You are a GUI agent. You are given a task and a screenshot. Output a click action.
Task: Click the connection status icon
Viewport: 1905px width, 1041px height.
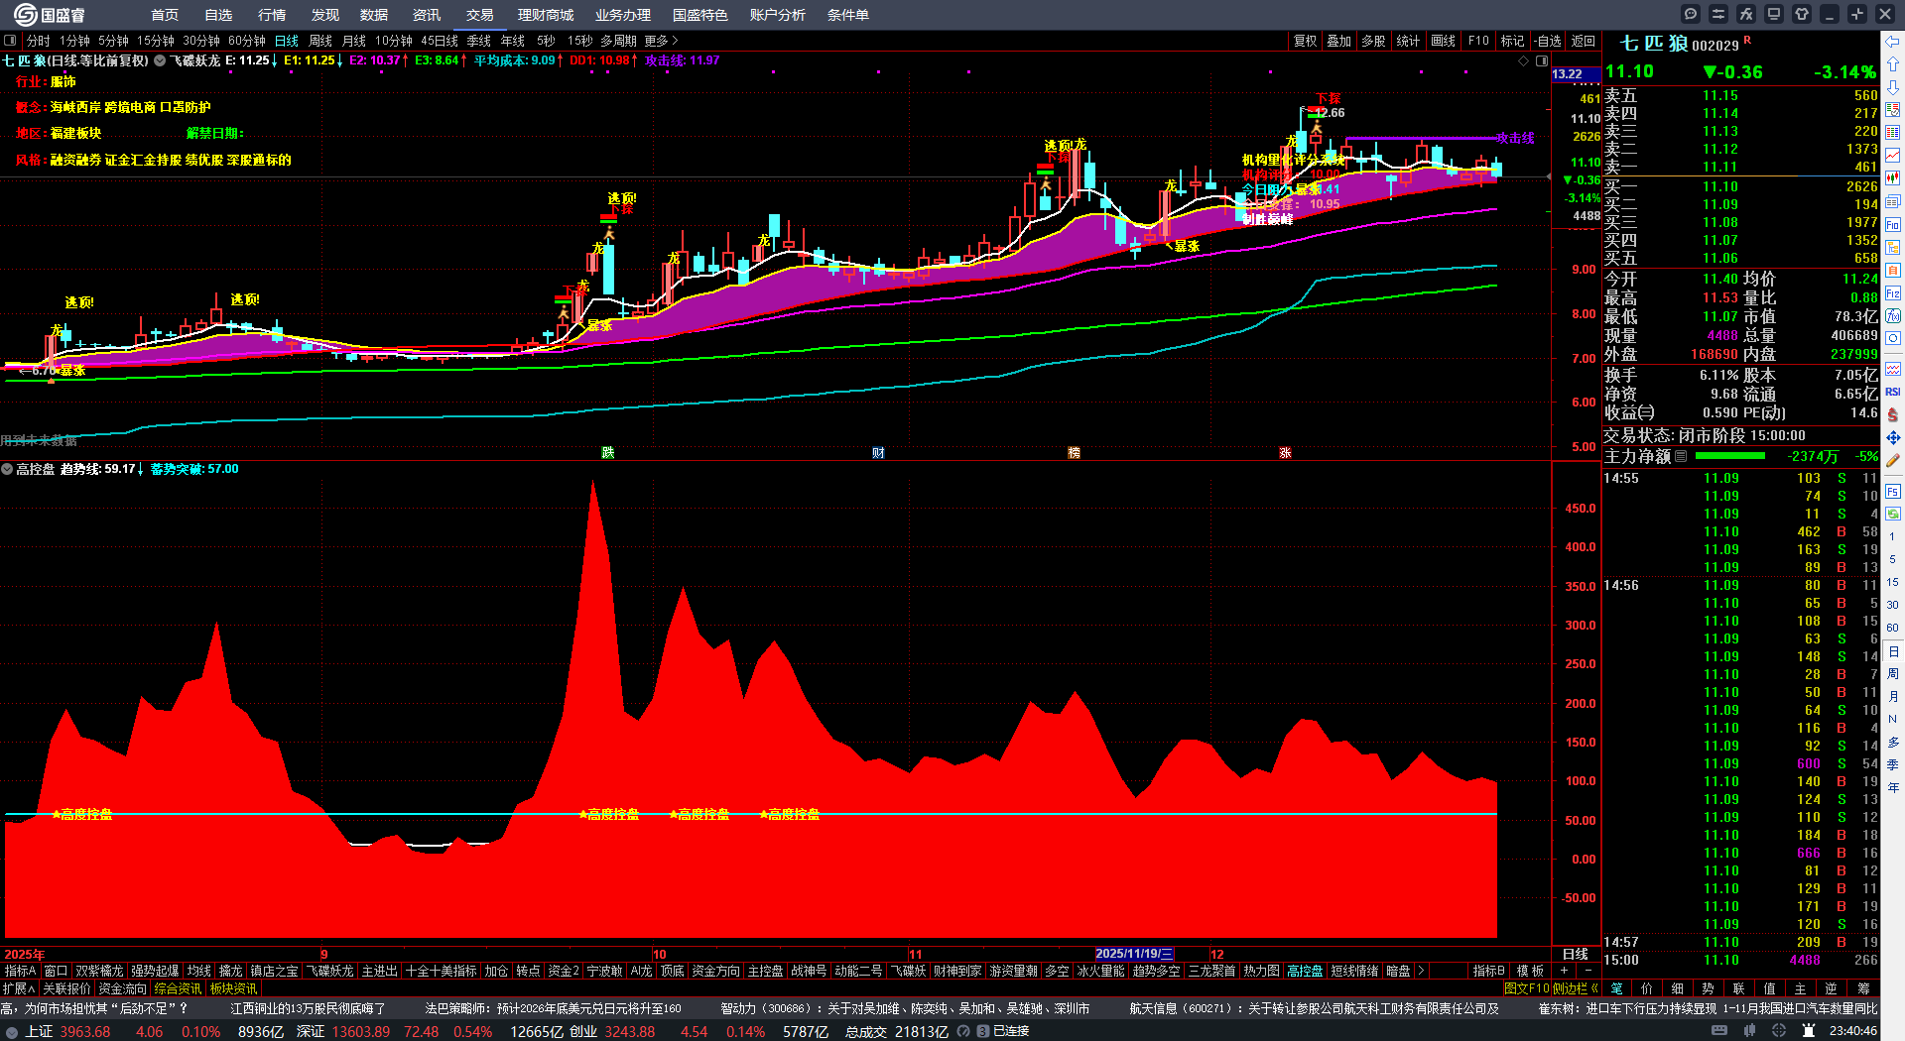point(982,1031)
